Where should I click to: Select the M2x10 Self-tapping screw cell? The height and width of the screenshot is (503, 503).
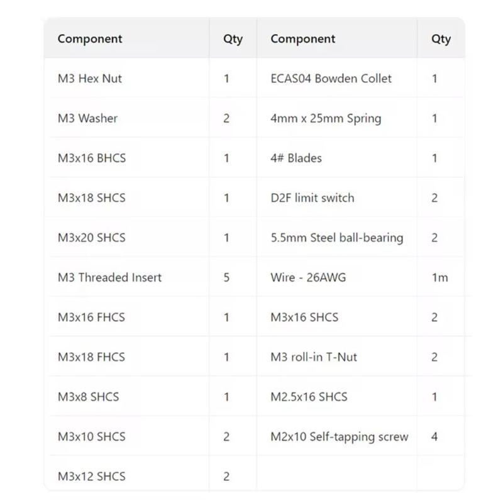[x=340, y=436]
